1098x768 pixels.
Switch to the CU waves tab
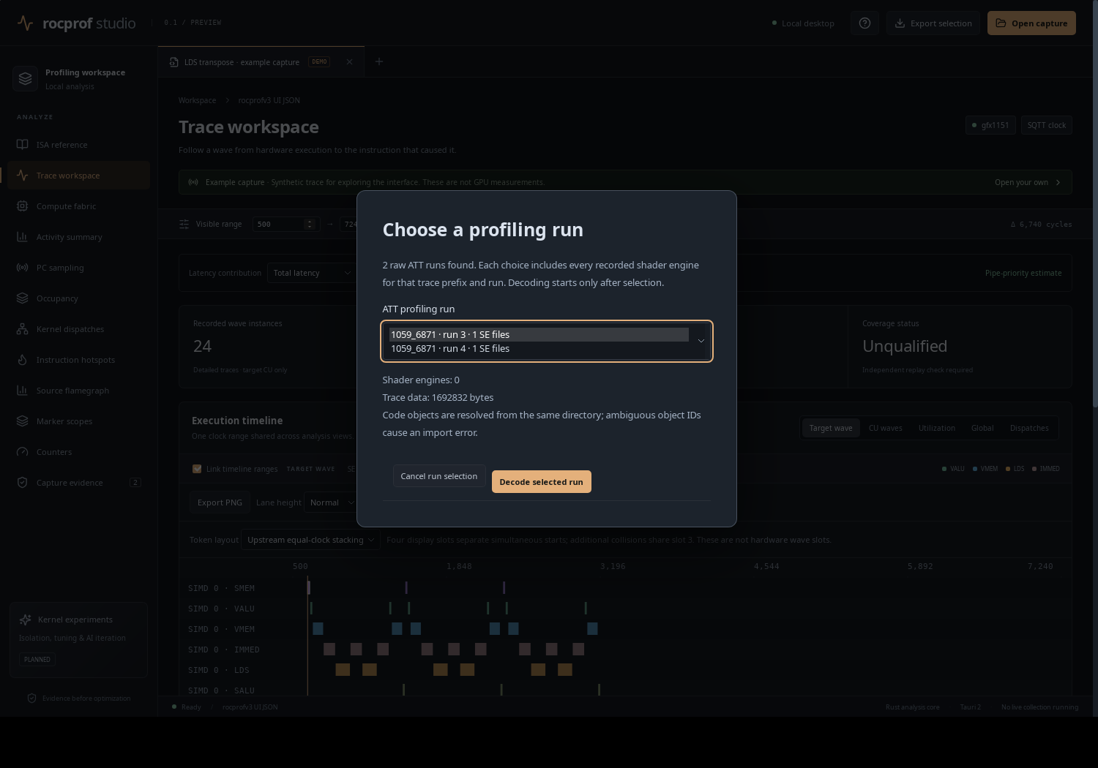pos(886,429)
